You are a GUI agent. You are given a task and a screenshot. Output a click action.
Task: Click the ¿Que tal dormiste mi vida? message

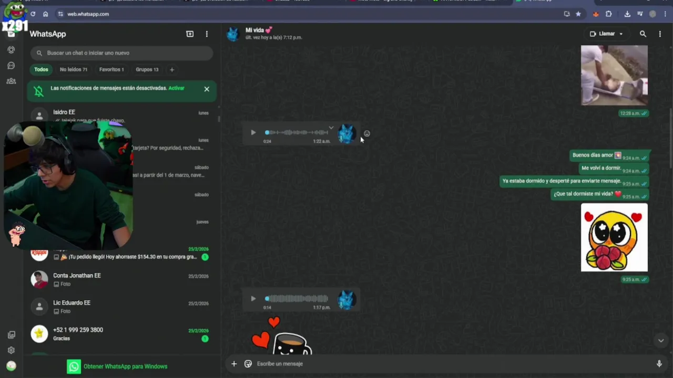point(599,194)
